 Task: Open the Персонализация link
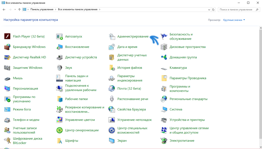(25, 89)
